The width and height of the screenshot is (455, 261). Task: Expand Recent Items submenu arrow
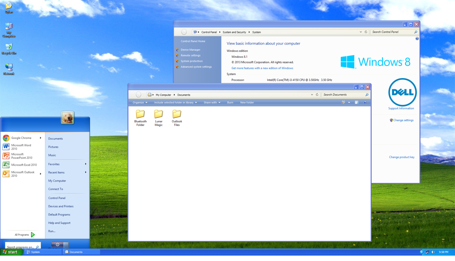tap(86, 172)
